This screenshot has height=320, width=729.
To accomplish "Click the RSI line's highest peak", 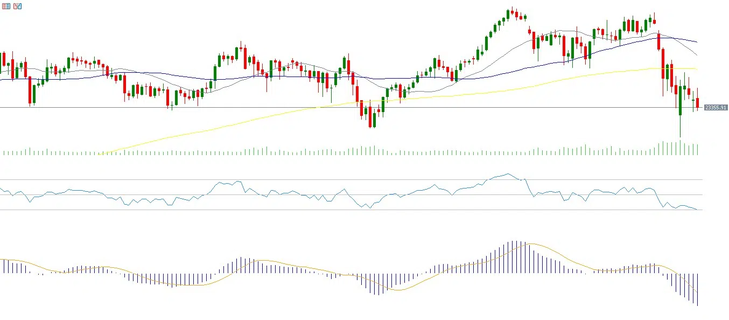I will (508, 173).
